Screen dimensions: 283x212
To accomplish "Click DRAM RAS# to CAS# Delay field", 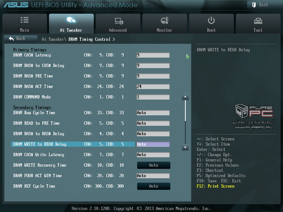I will click(153, 66).
